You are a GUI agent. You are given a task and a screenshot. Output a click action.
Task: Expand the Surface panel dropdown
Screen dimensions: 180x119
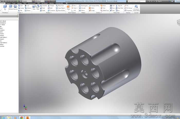99,13
